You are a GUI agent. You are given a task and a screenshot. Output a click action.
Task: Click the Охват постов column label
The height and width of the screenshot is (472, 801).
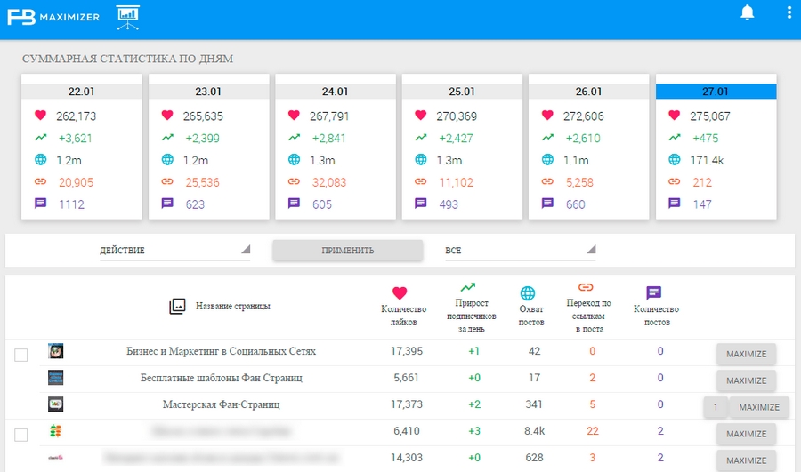click(x=531, y=316)
